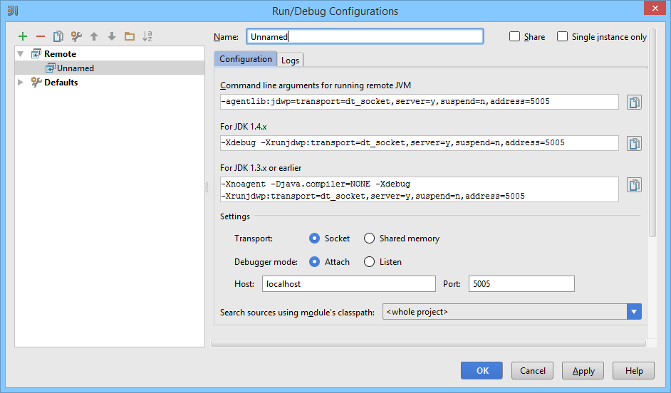Open Help for this dialog
The width and height of the screenshot is (671, 393).
pos(633,371)
